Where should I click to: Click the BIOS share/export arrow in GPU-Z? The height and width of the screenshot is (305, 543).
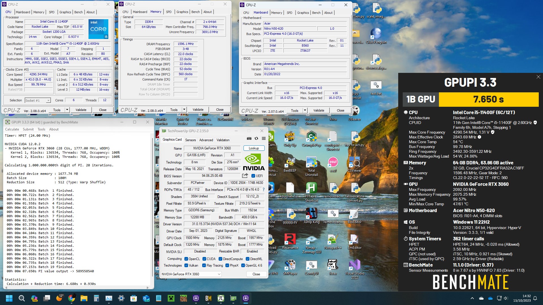pos(245,176)
